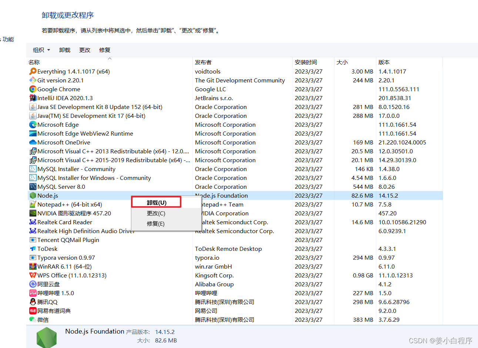Select the MySQL Installer for Windows - Community row
Viewport: 478px width, 348px height.
click(235, 178)
